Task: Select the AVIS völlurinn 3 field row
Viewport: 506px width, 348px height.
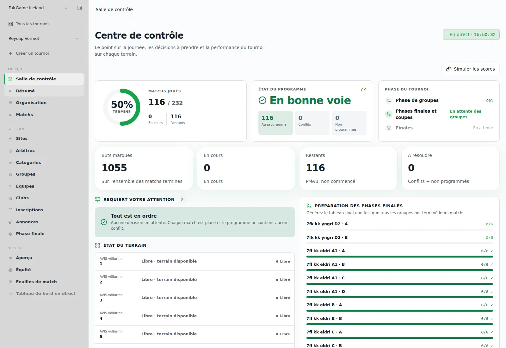Action: [x=195, y=298]
